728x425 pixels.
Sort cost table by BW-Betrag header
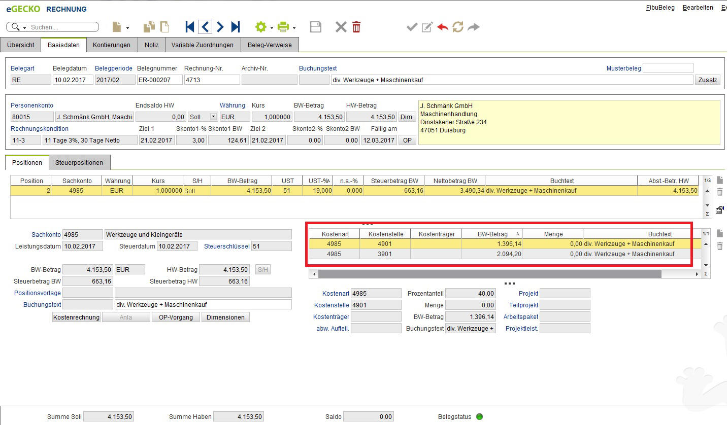pyautogui.click(x=491, y=234)
